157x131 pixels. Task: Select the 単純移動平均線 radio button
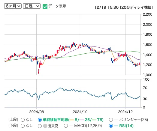(x=40, y=120)
